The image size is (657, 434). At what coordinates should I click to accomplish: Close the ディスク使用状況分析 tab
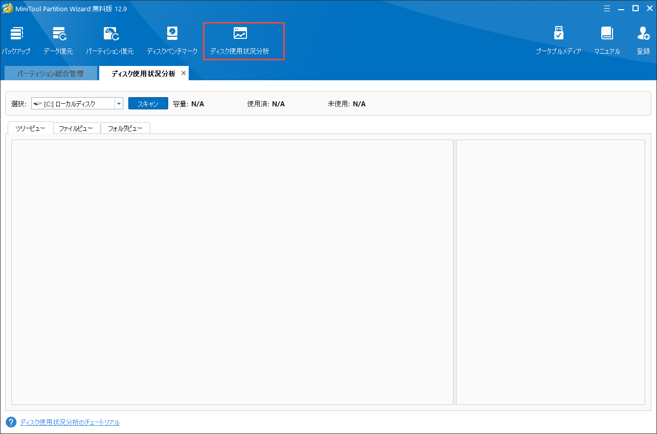click(x=184, y=73)
